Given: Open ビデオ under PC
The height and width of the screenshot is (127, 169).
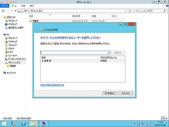Looking at the screenshot, I should [x=9, y=52].
